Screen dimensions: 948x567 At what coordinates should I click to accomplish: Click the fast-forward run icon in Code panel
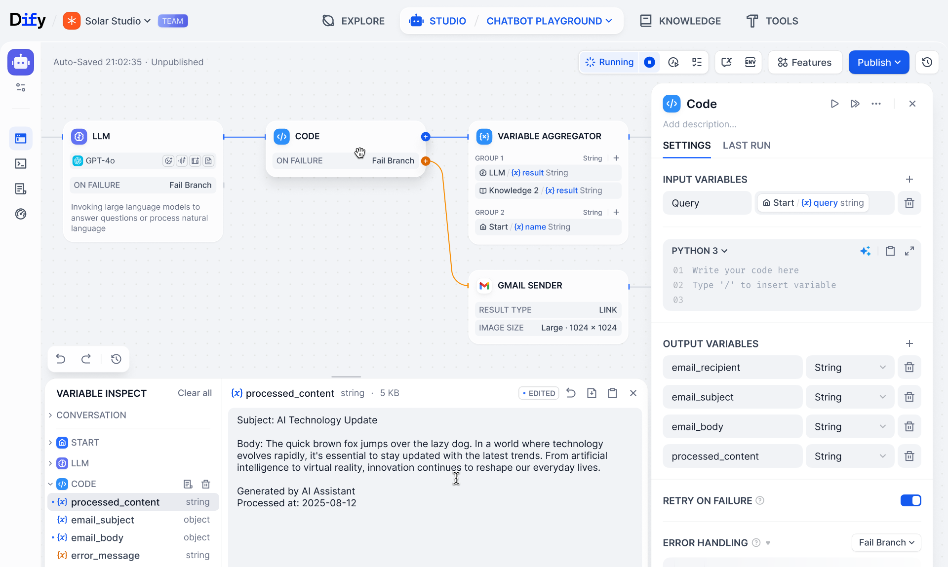[x=855, y=104]
